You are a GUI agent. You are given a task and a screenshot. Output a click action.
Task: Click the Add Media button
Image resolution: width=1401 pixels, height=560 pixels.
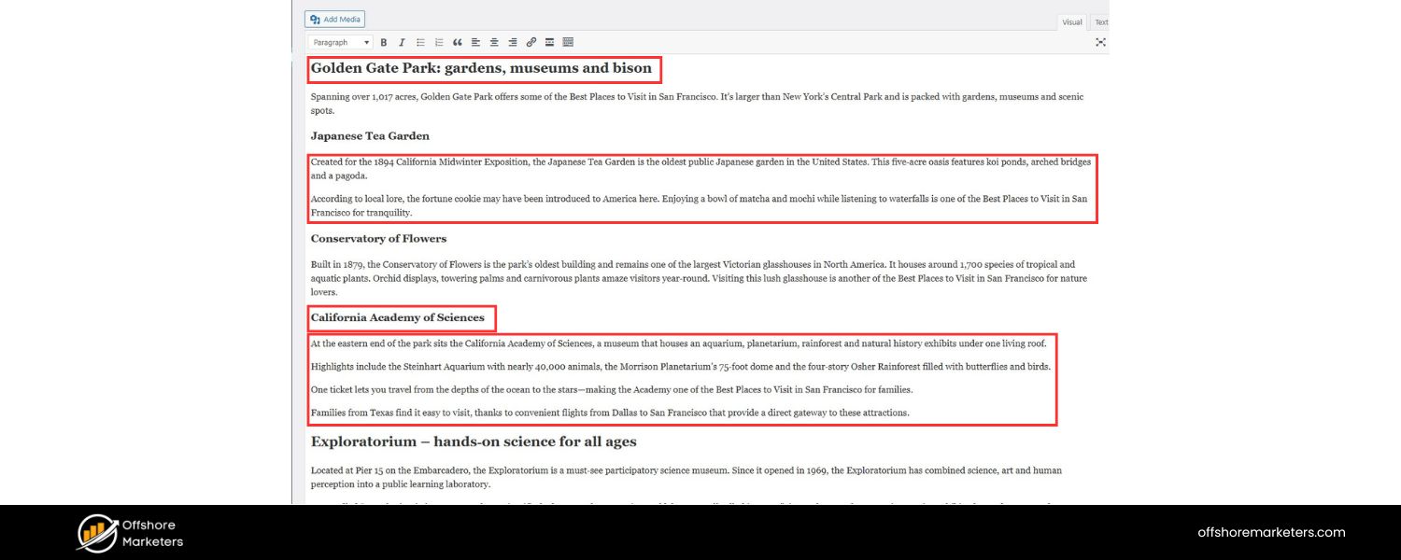[334, 19]
